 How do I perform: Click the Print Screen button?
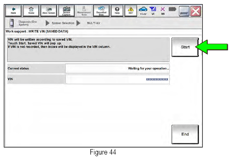49,11
